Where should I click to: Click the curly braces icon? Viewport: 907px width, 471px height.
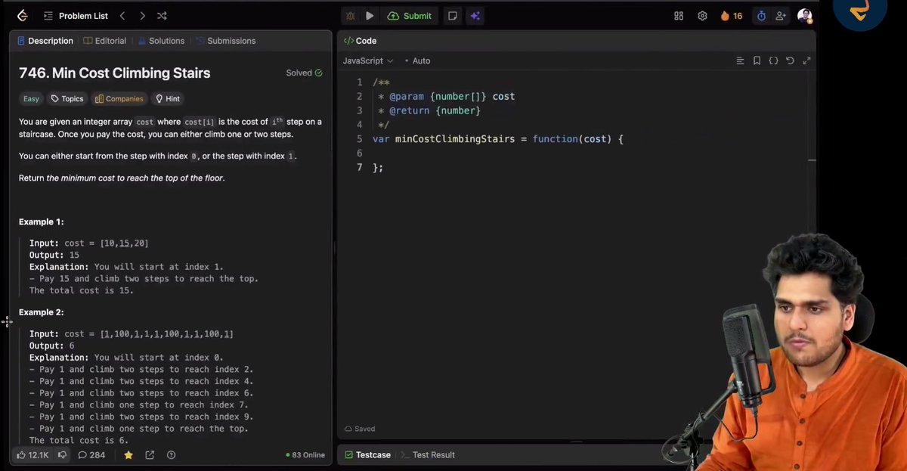click(x=773, y=60)
